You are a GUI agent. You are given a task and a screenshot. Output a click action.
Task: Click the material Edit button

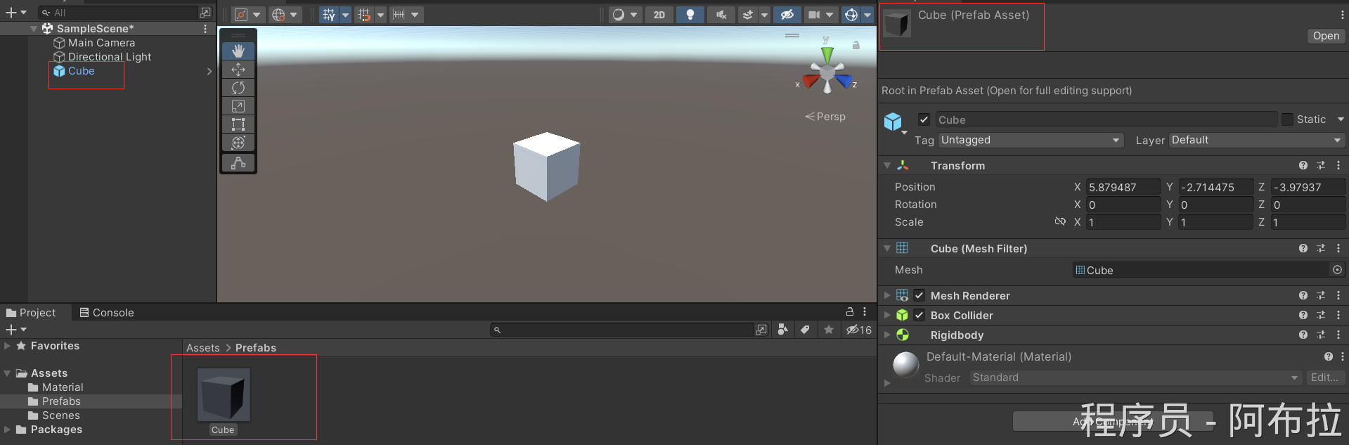click(x=1324, y=378)
